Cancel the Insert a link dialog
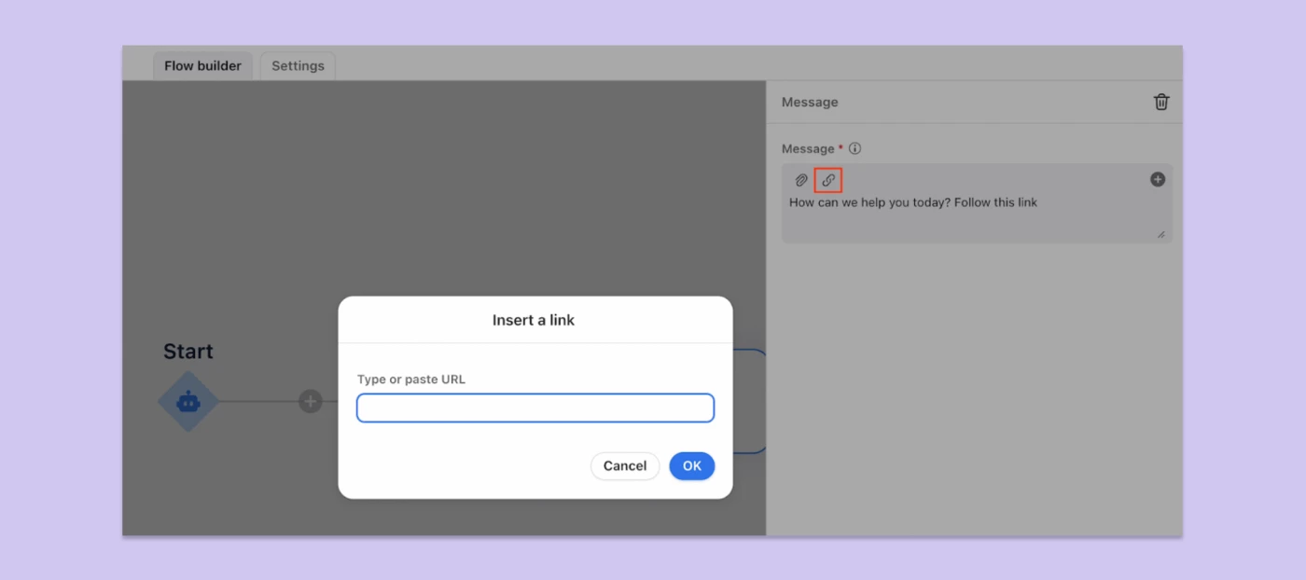 click(x=625, y=466)
